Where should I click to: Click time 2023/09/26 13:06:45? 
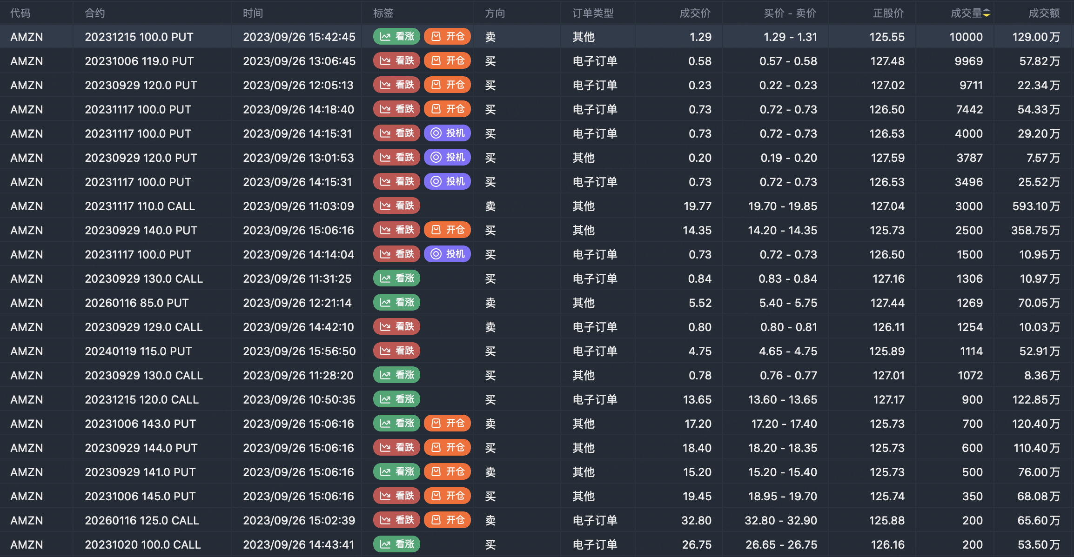tap(299, 61)
